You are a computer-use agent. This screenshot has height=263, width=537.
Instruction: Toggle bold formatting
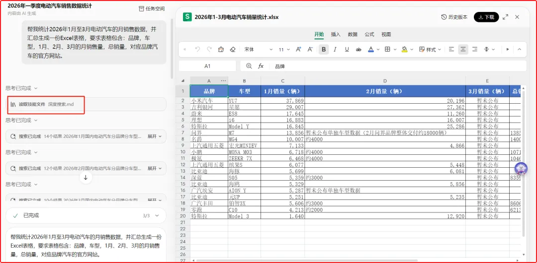click(x=323, y=50)
